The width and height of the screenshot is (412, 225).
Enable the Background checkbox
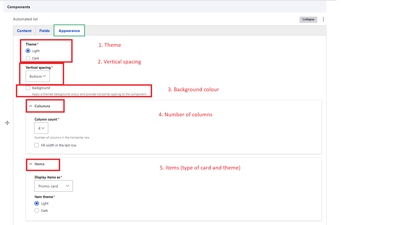(28, 88)
